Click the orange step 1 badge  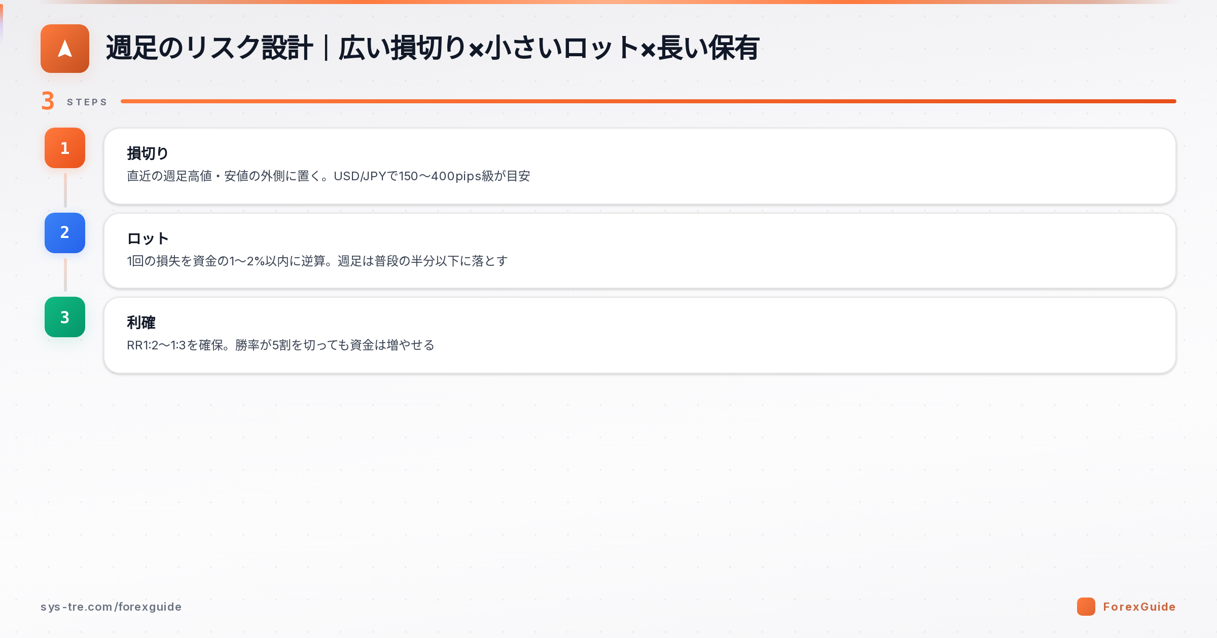[65, 148]
